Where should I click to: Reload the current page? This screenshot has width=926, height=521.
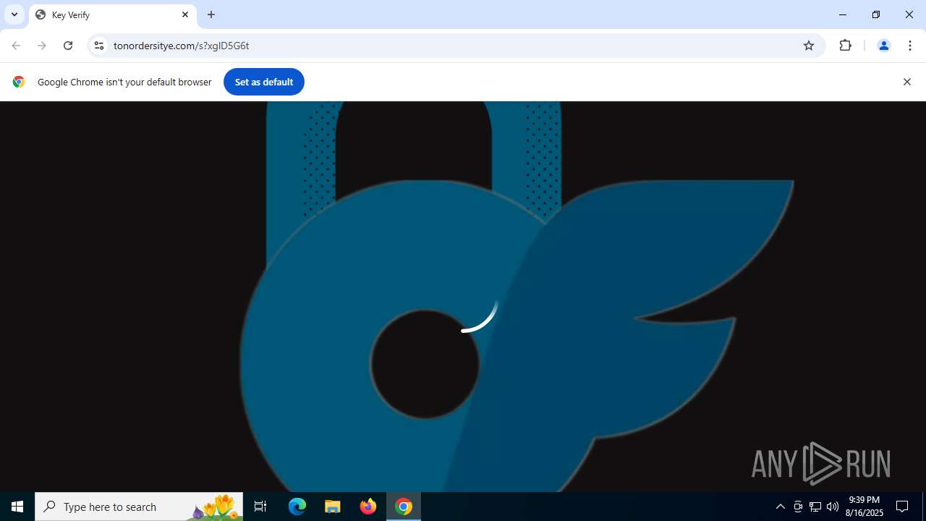click(x=68, y=46)
